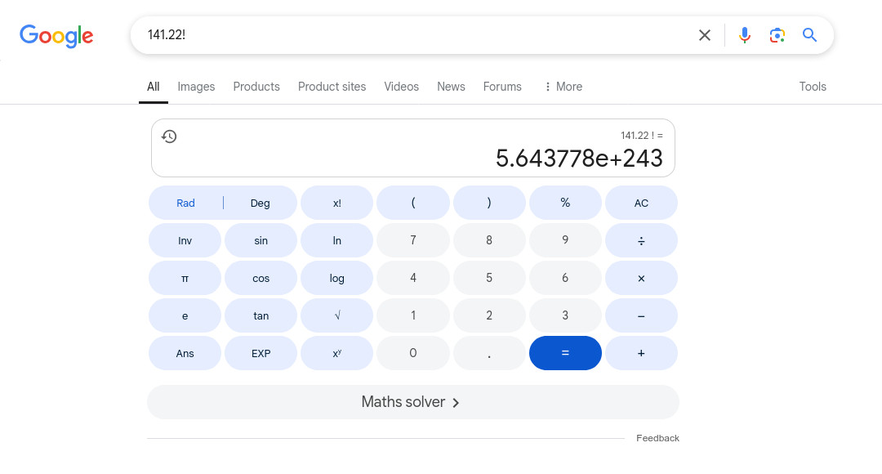
Task: Click the log function key
Action: click(x=336, y=278)
